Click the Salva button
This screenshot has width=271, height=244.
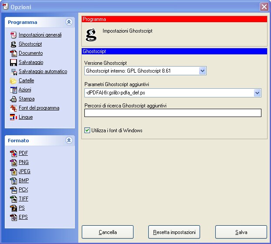click(241, 232)
